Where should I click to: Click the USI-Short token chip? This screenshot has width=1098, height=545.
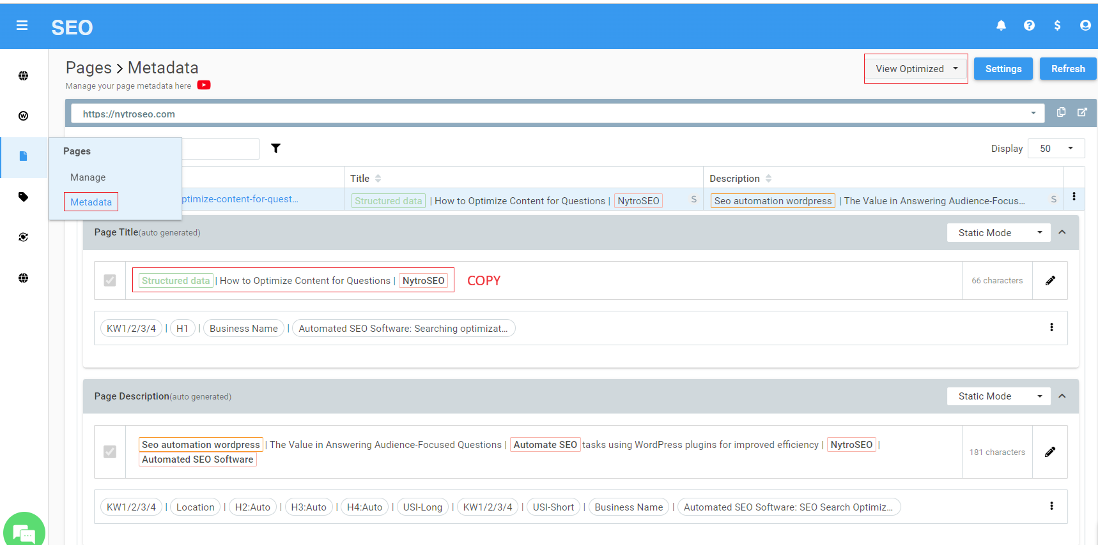[553, 507]
